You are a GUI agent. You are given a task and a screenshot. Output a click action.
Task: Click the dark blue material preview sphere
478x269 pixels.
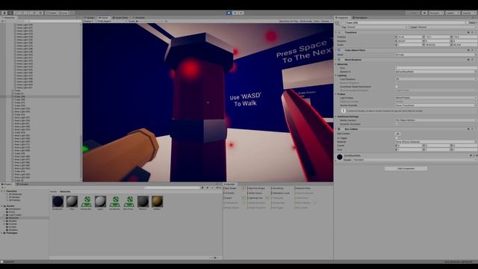tap(340, 157)
